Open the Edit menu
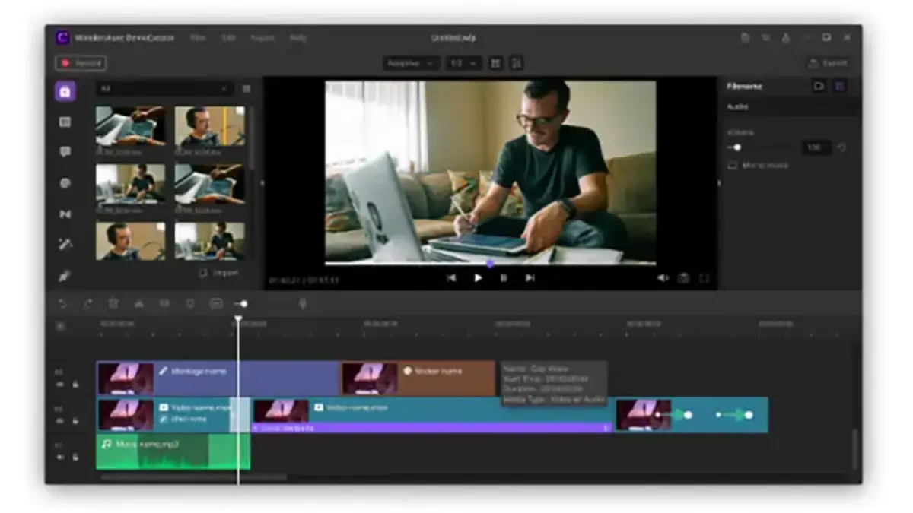This screenshot has width=913, height=513. (x=229, y=36)
